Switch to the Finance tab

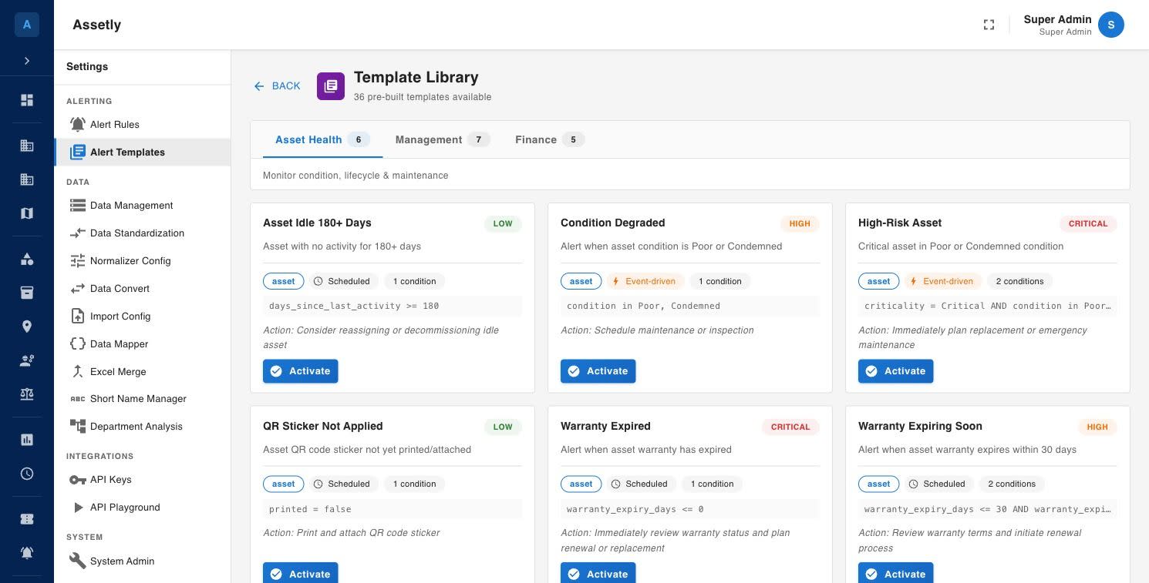pyautogui.click(x=550, y=139)
